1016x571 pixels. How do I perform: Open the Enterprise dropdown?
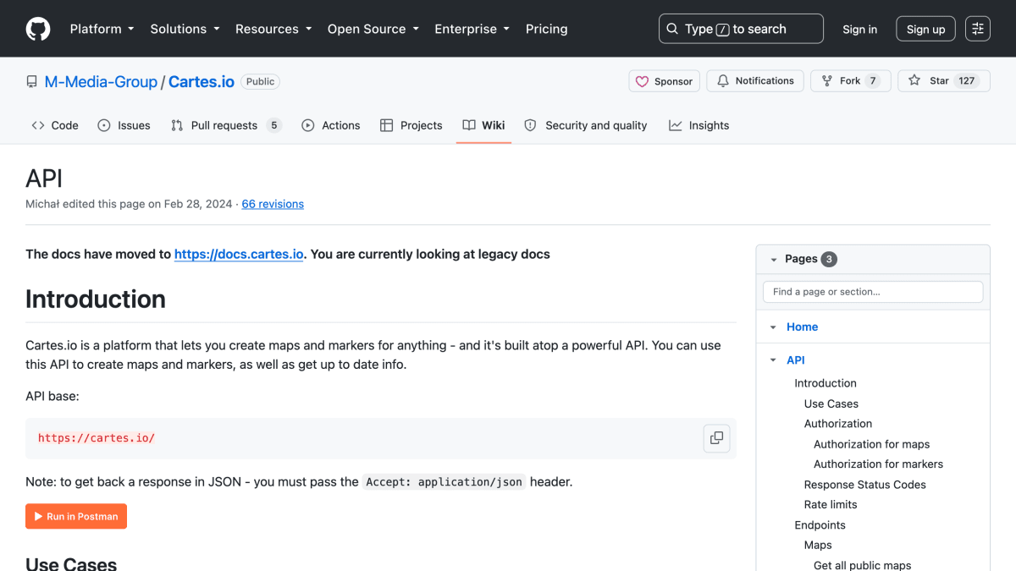(x=472, y=29)
